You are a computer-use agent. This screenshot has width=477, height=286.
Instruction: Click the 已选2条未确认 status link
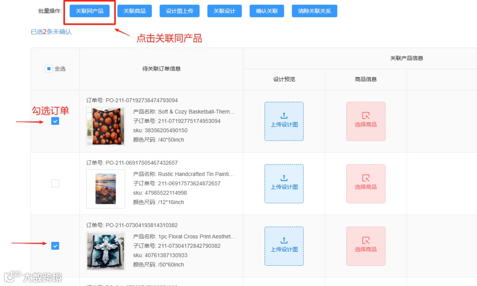tap(51, 32)
